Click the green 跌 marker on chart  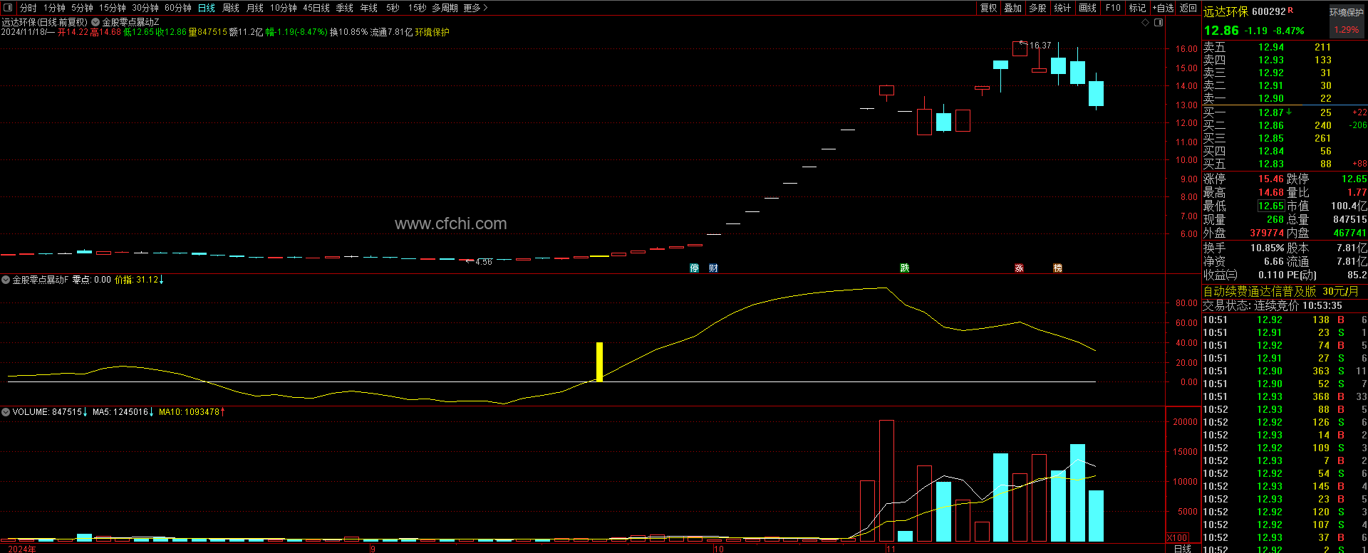pyautogui.click(x=905, y=268)
